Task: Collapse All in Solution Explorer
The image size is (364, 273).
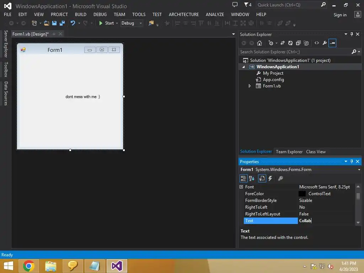Action: point(298,43)
